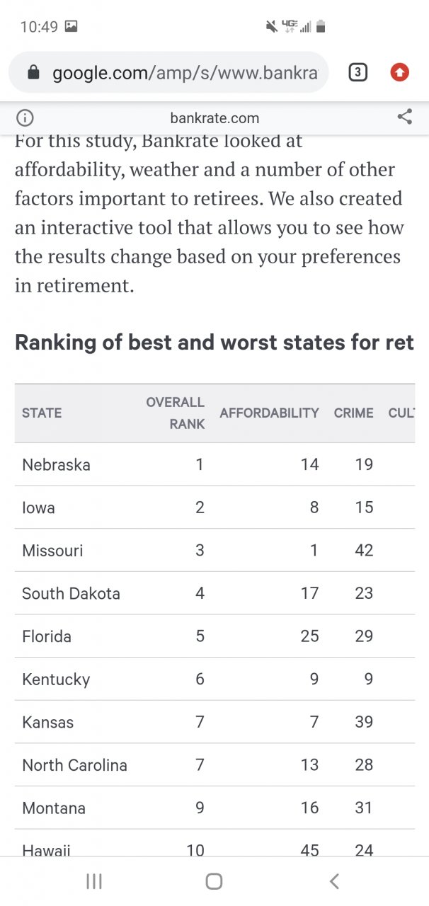Tap the red update arrow icon
429x906 pixels.
tap(399, 72)
